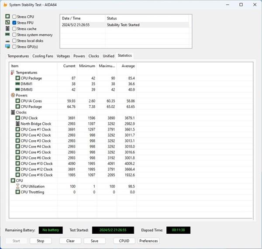Stop the stability test
The height and width of the screenshot is (249, 262).
pyautogui.click(x=41, y=241)
